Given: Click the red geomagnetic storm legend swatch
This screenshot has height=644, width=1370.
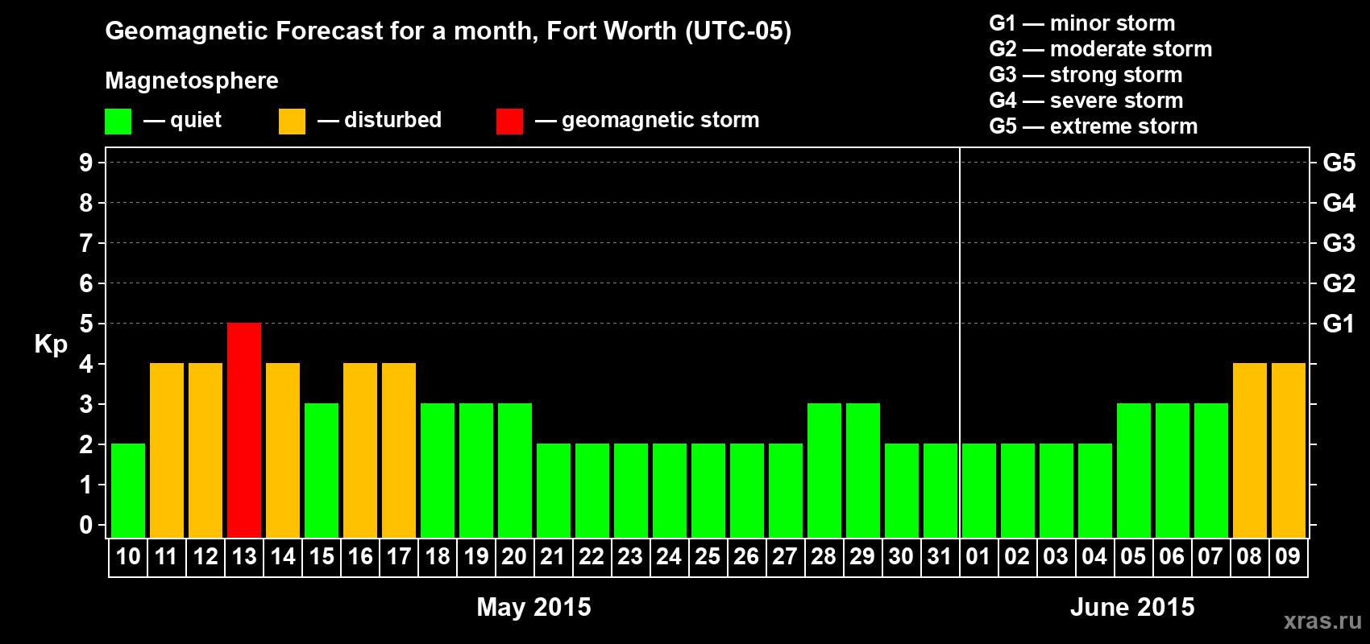Looking at the screenshot, I should click(509, 122).
